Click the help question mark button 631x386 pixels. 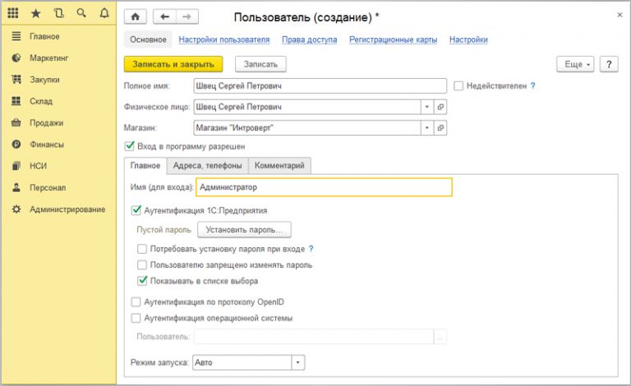coord(609,64)
